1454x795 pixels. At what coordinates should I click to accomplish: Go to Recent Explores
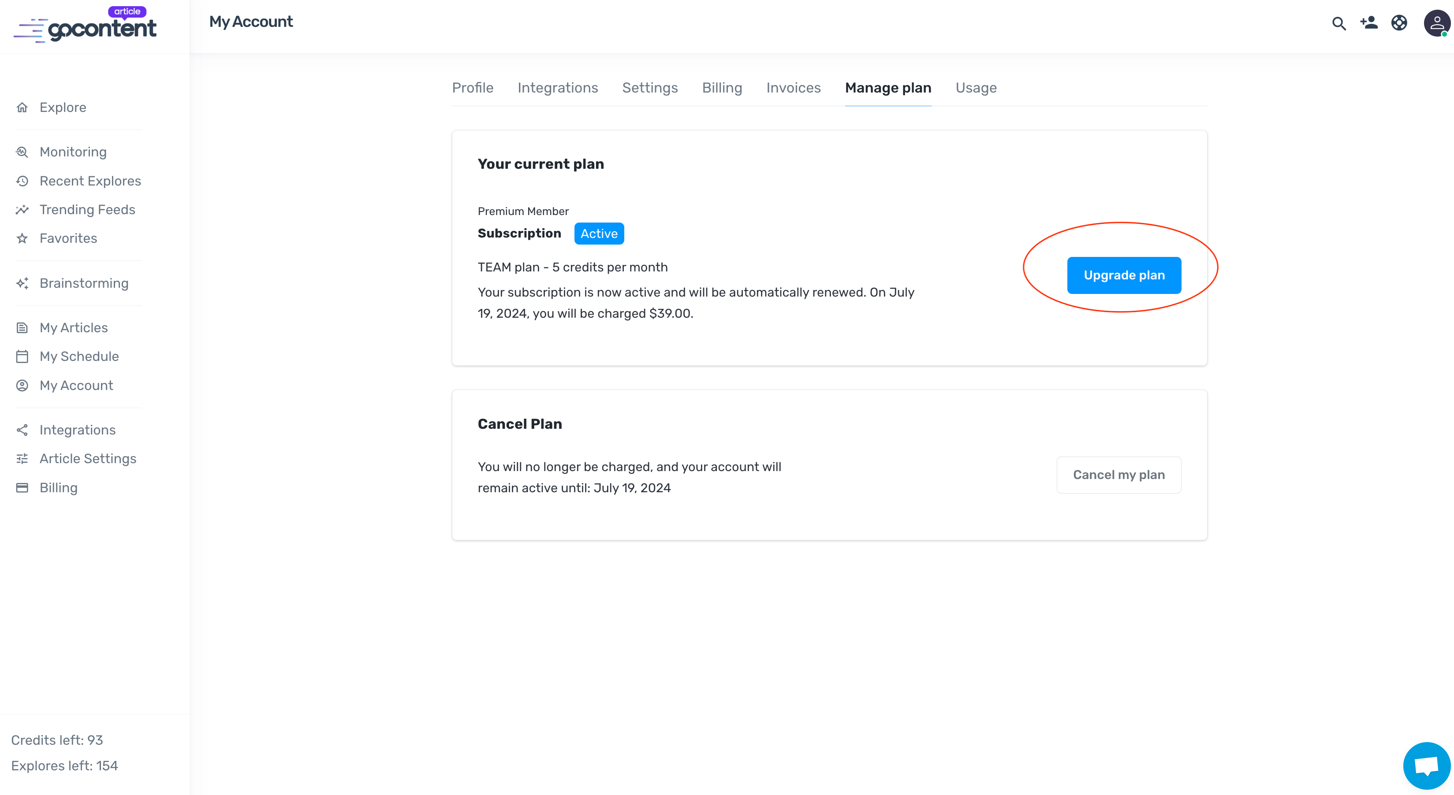[90, 181]
